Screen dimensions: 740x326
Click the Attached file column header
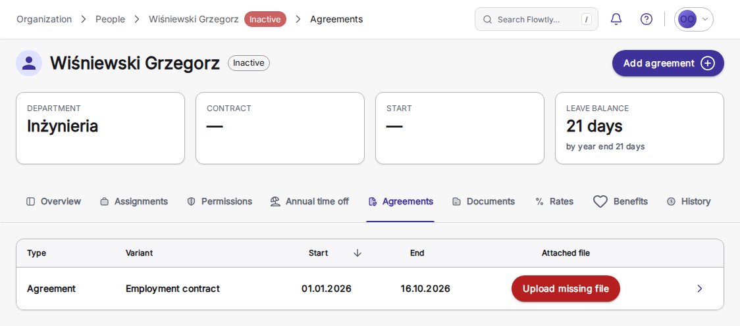566,253
